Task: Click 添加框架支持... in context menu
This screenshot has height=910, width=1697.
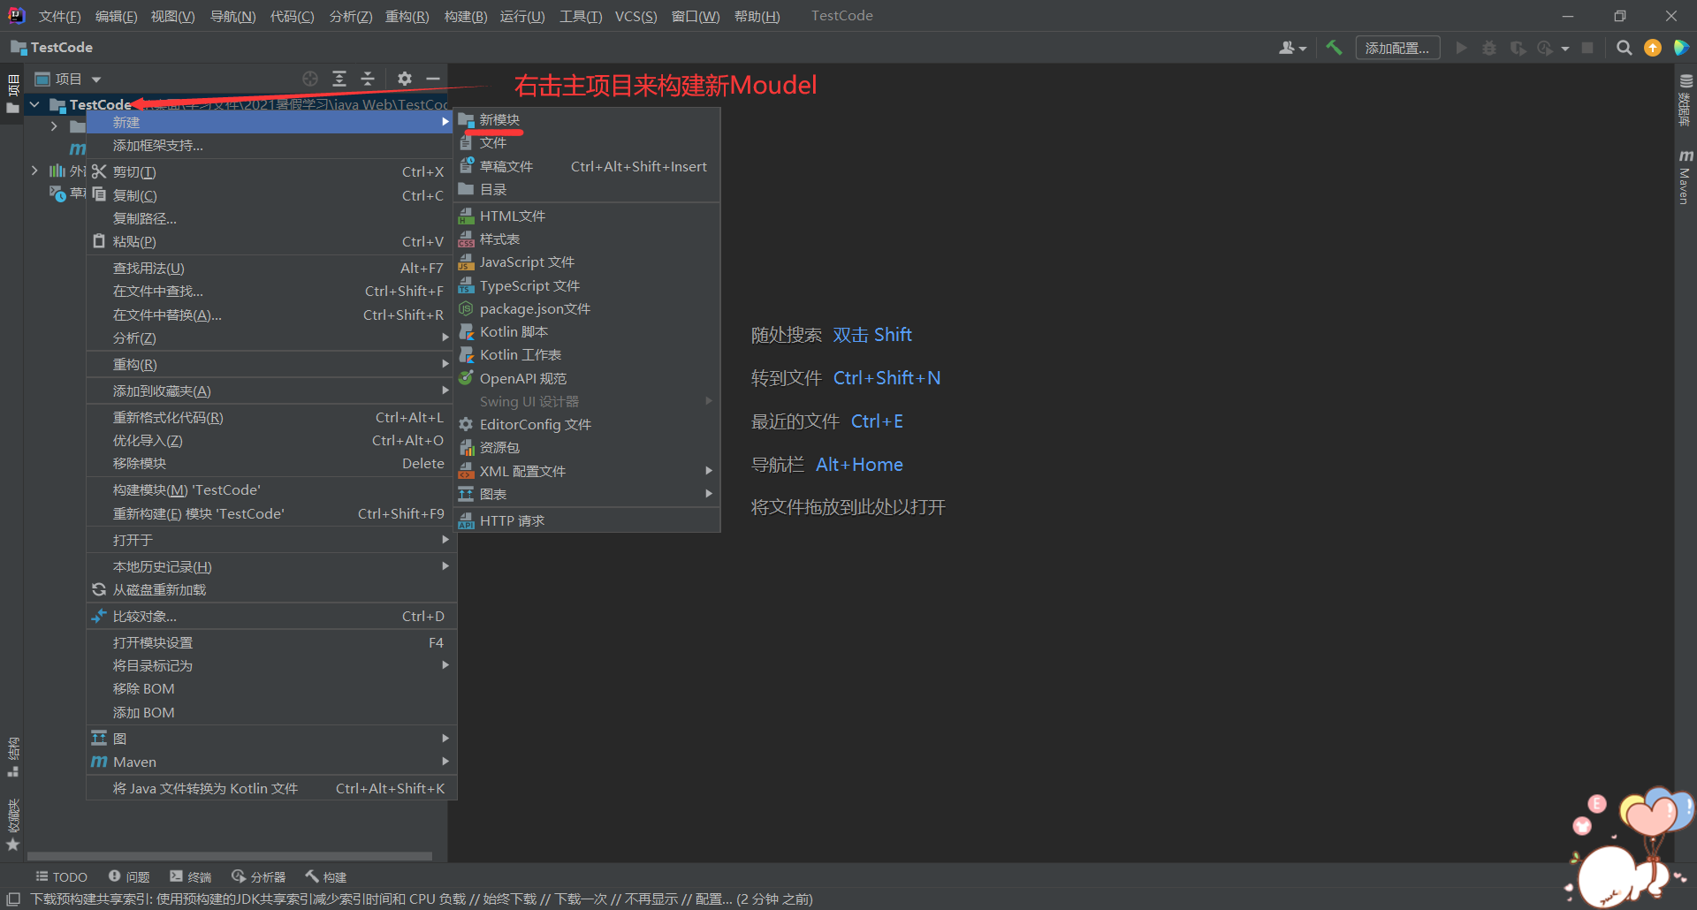Action: pos(271,145)
